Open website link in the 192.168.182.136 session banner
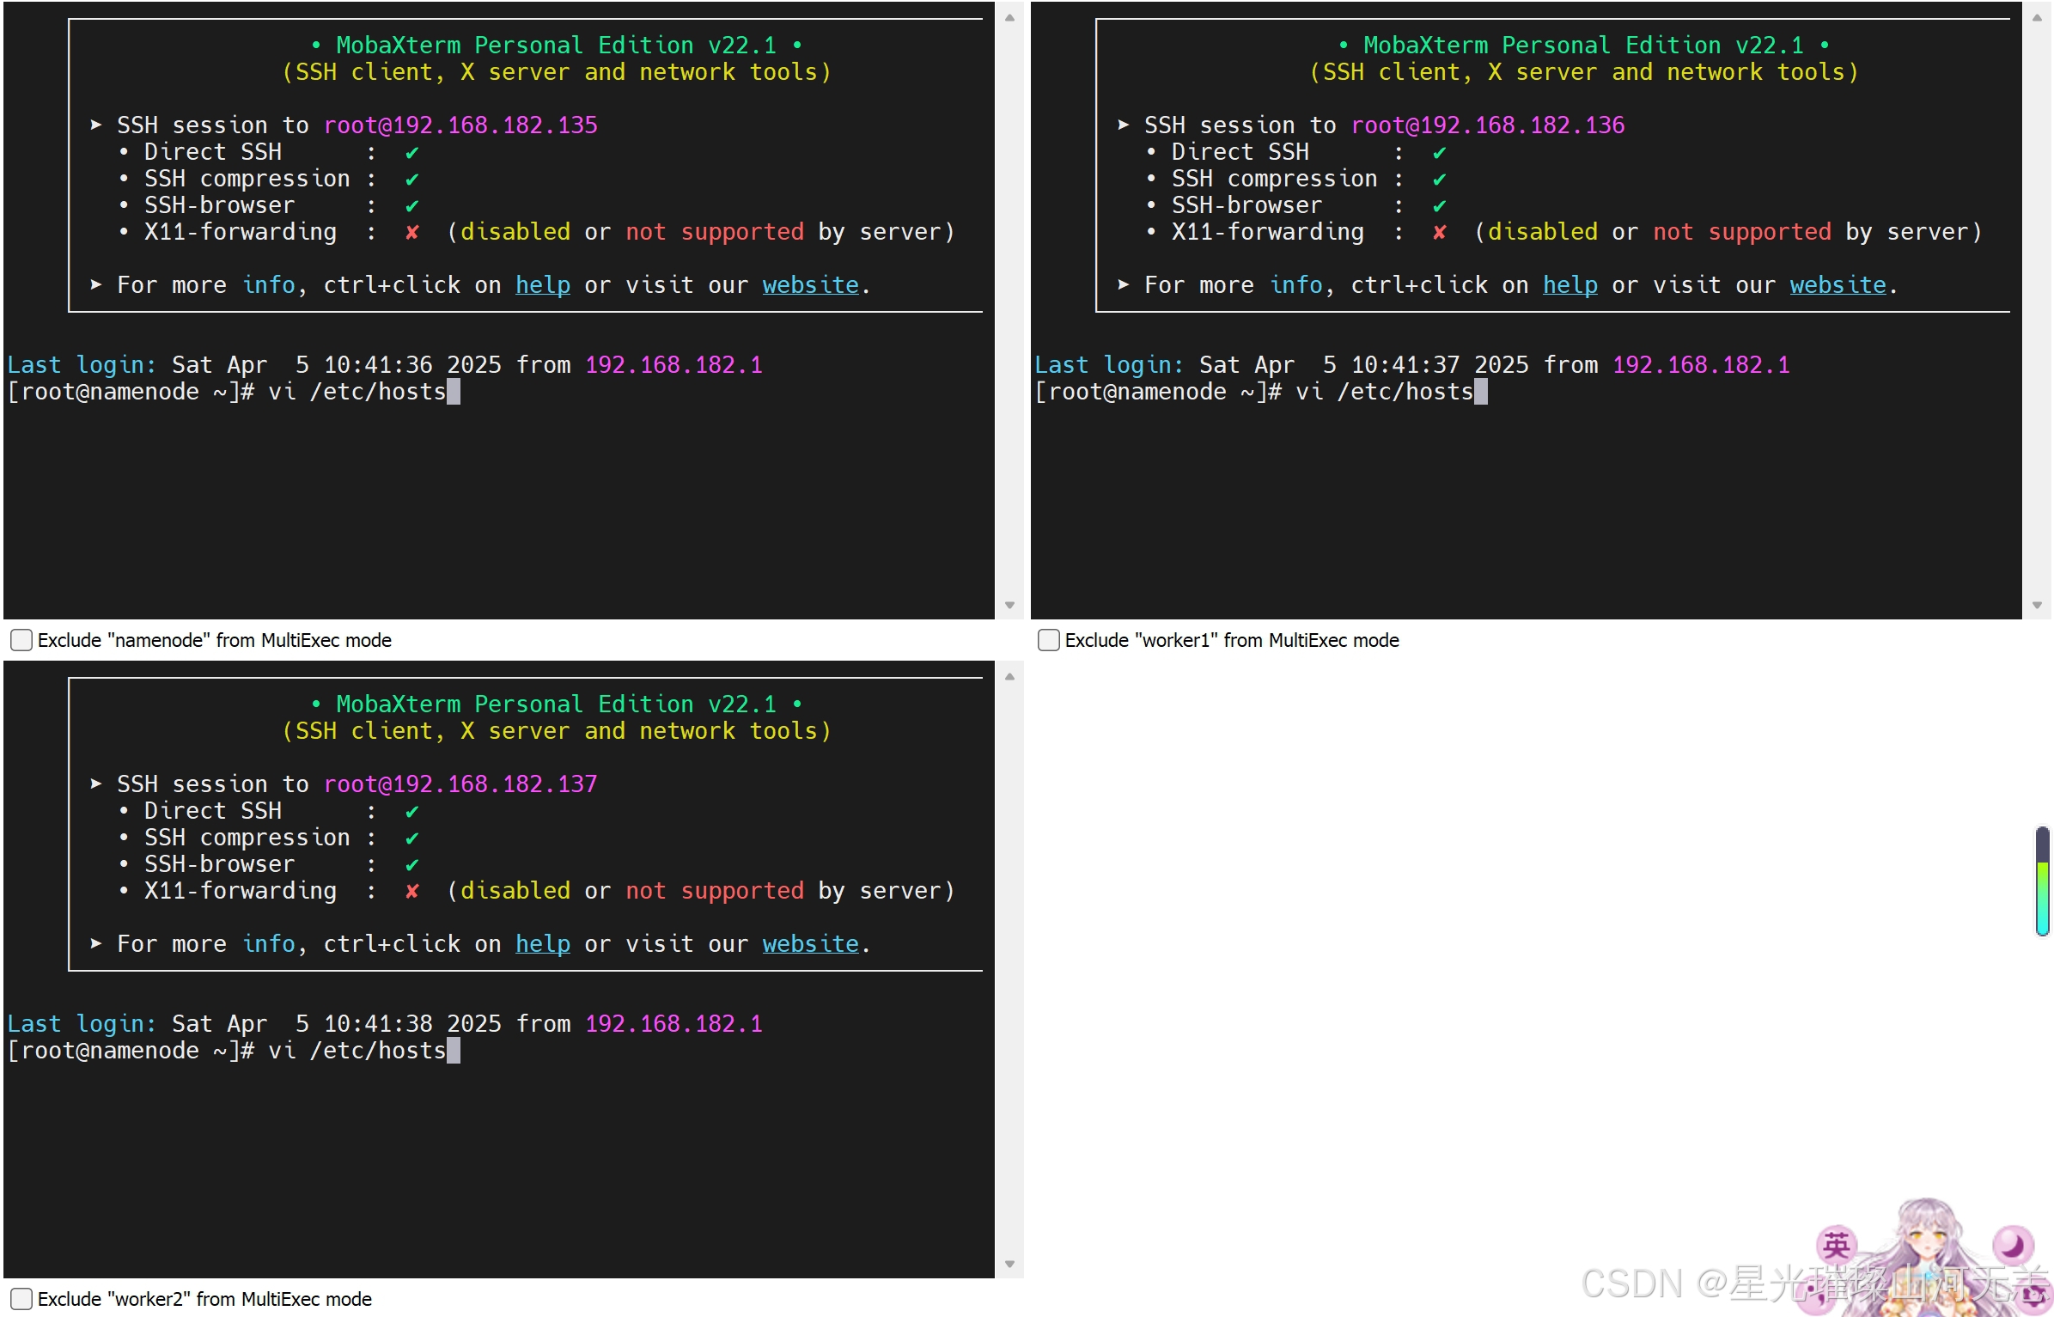The image size is (2054, 1317). click(1838, 285)
